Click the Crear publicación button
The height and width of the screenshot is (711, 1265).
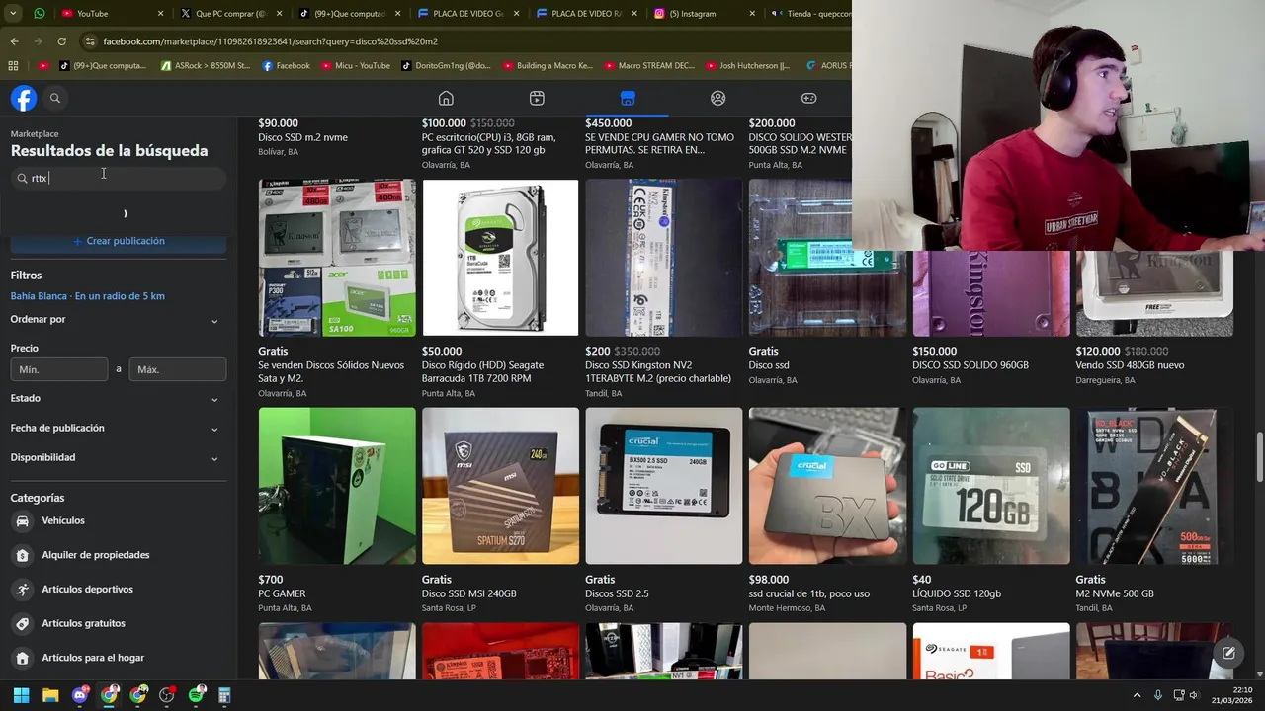click(x=119, y=241)
